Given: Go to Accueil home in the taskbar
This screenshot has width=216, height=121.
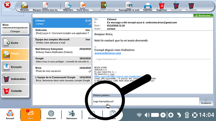Looking at the screenshot, I should 10,114.
